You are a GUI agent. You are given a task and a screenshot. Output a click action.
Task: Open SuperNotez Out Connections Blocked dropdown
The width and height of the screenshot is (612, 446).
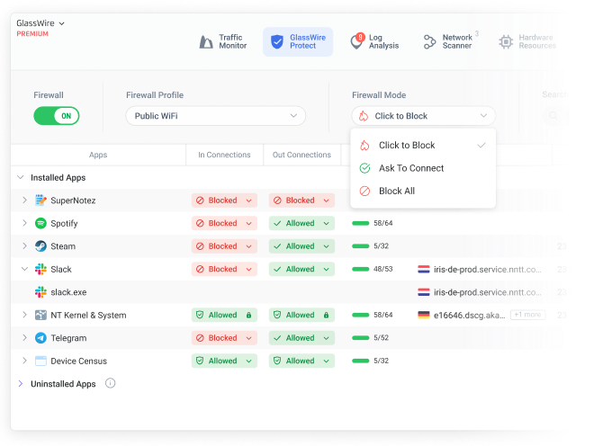tap(301, 201)
